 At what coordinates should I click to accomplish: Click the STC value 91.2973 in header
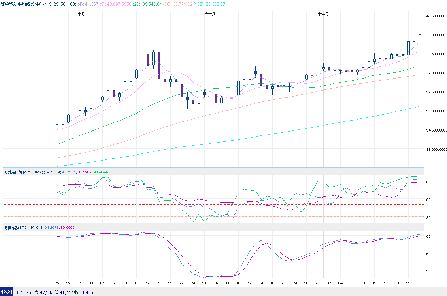(x=52, y=227)
